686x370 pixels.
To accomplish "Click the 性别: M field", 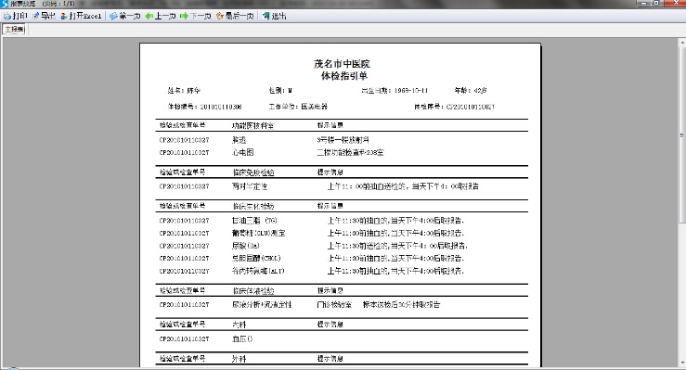I will 280,91.
